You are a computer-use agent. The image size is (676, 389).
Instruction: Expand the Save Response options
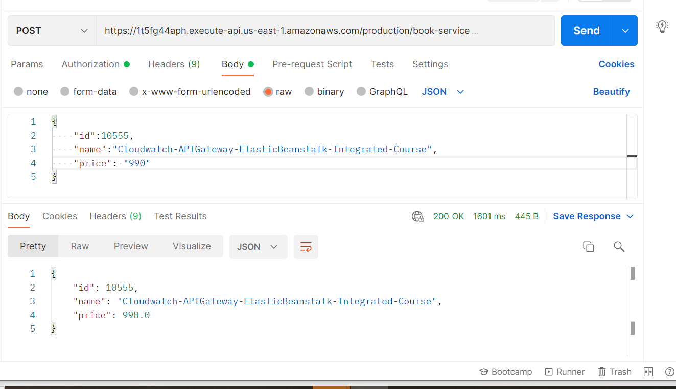630,216
